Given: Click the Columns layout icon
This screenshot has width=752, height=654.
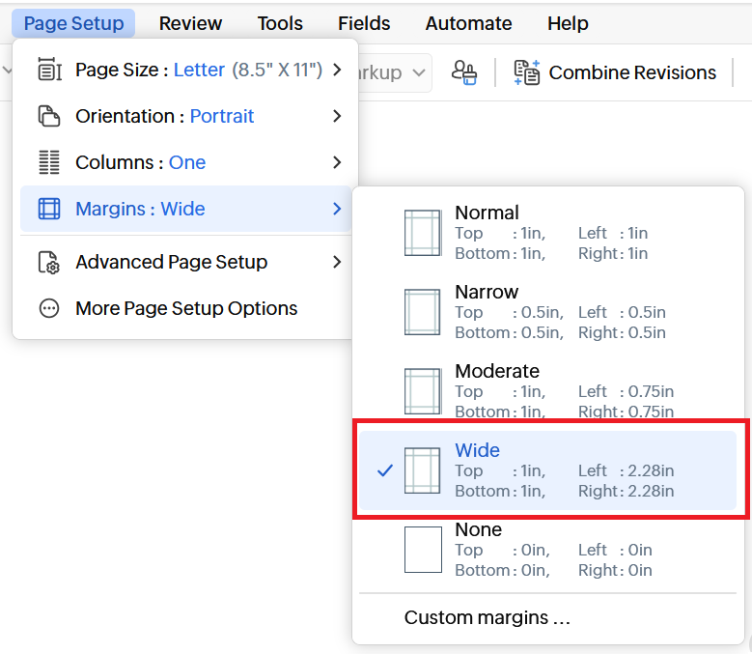Looking at the screenshot, I should tap(48, 162).
